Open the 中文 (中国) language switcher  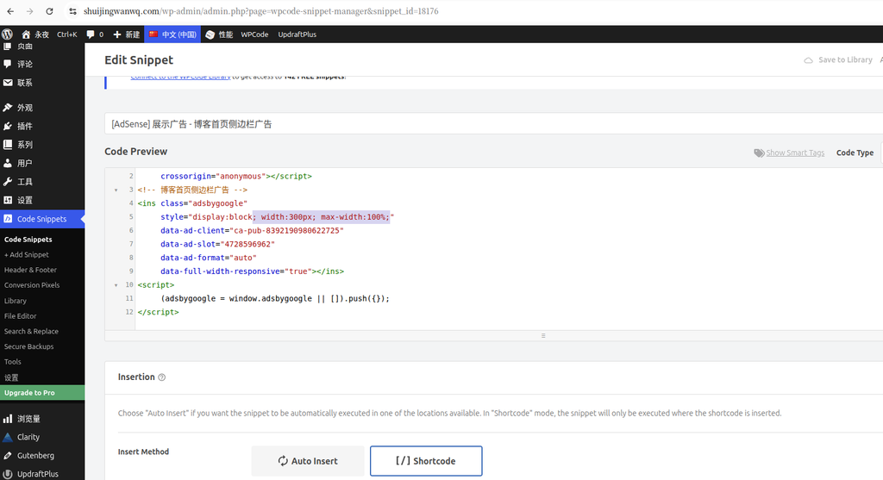pos(172,34)
